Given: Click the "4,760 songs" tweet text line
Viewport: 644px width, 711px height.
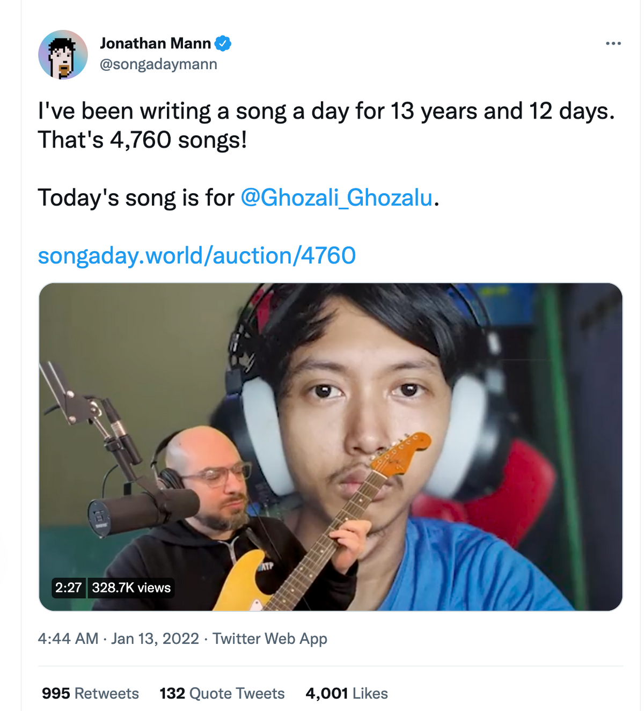Looking at the screenshot, I should click(x=142, y=140).
